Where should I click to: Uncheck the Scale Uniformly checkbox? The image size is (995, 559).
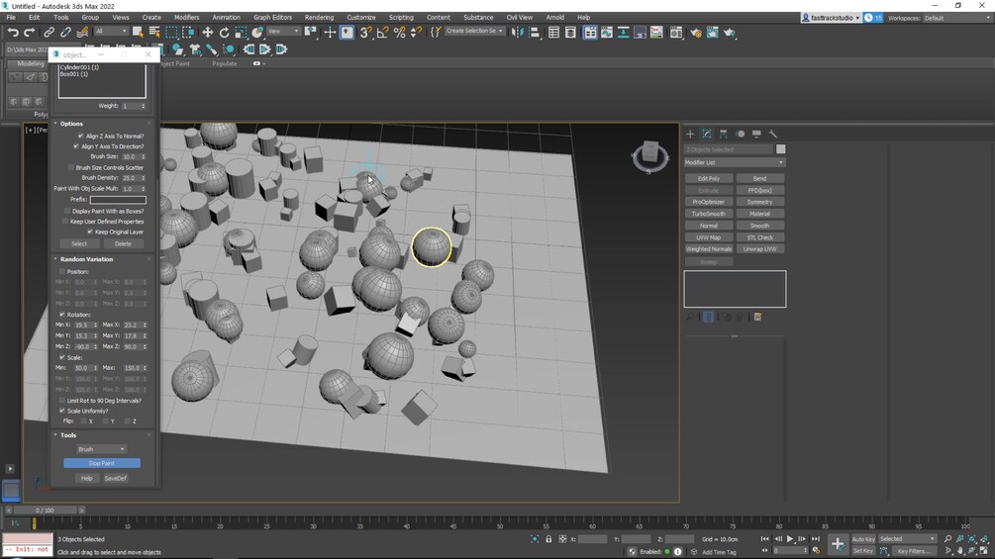(x=62, y=411)
